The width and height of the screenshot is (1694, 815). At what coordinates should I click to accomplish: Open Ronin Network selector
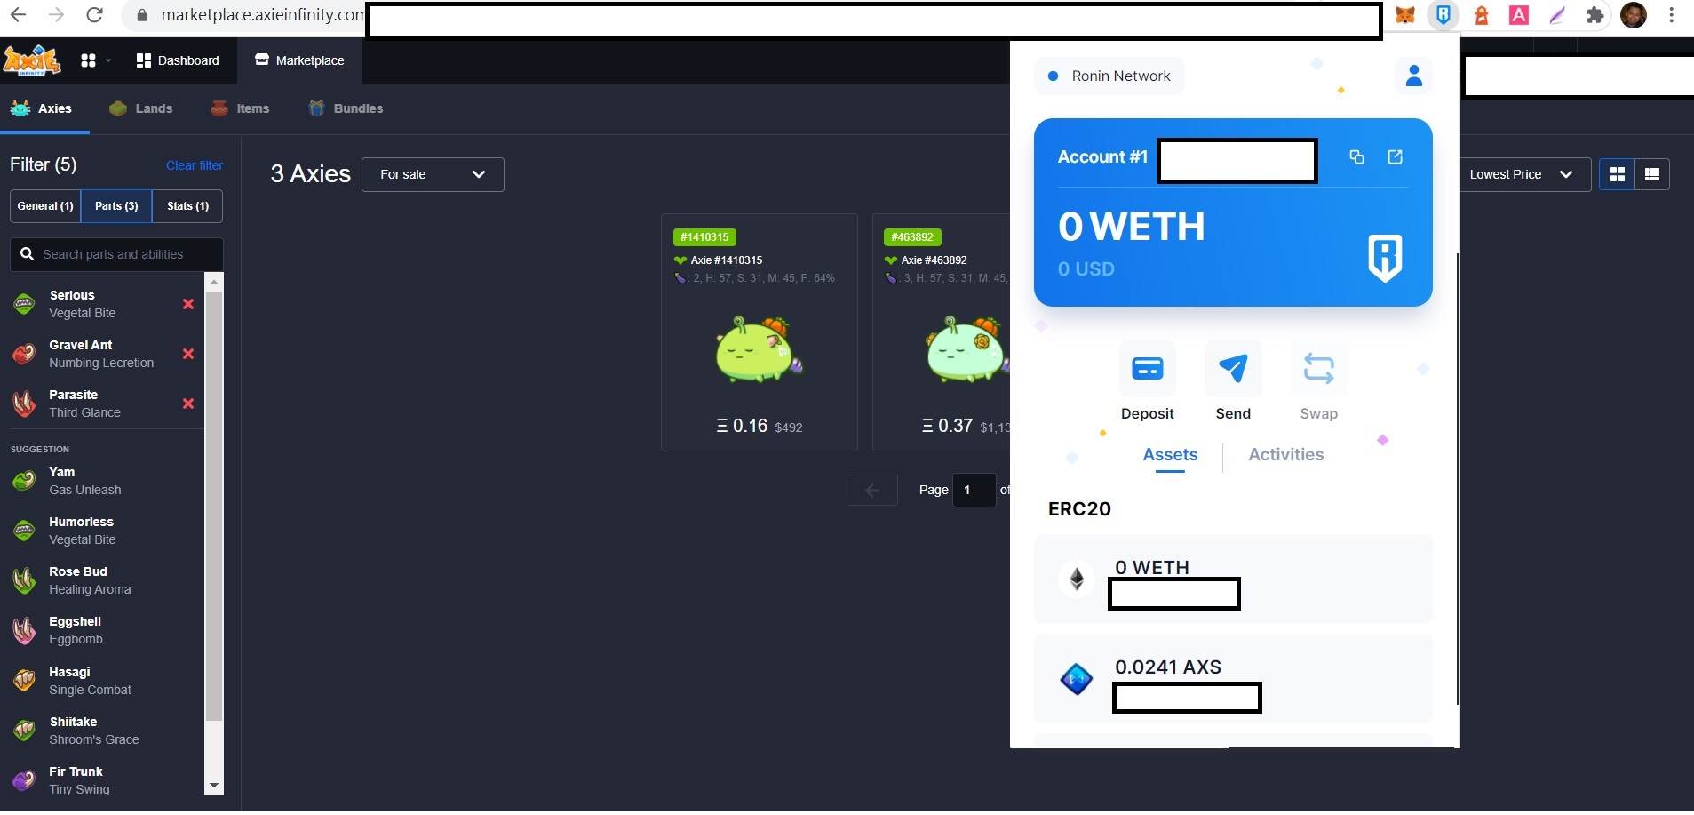1109,76
